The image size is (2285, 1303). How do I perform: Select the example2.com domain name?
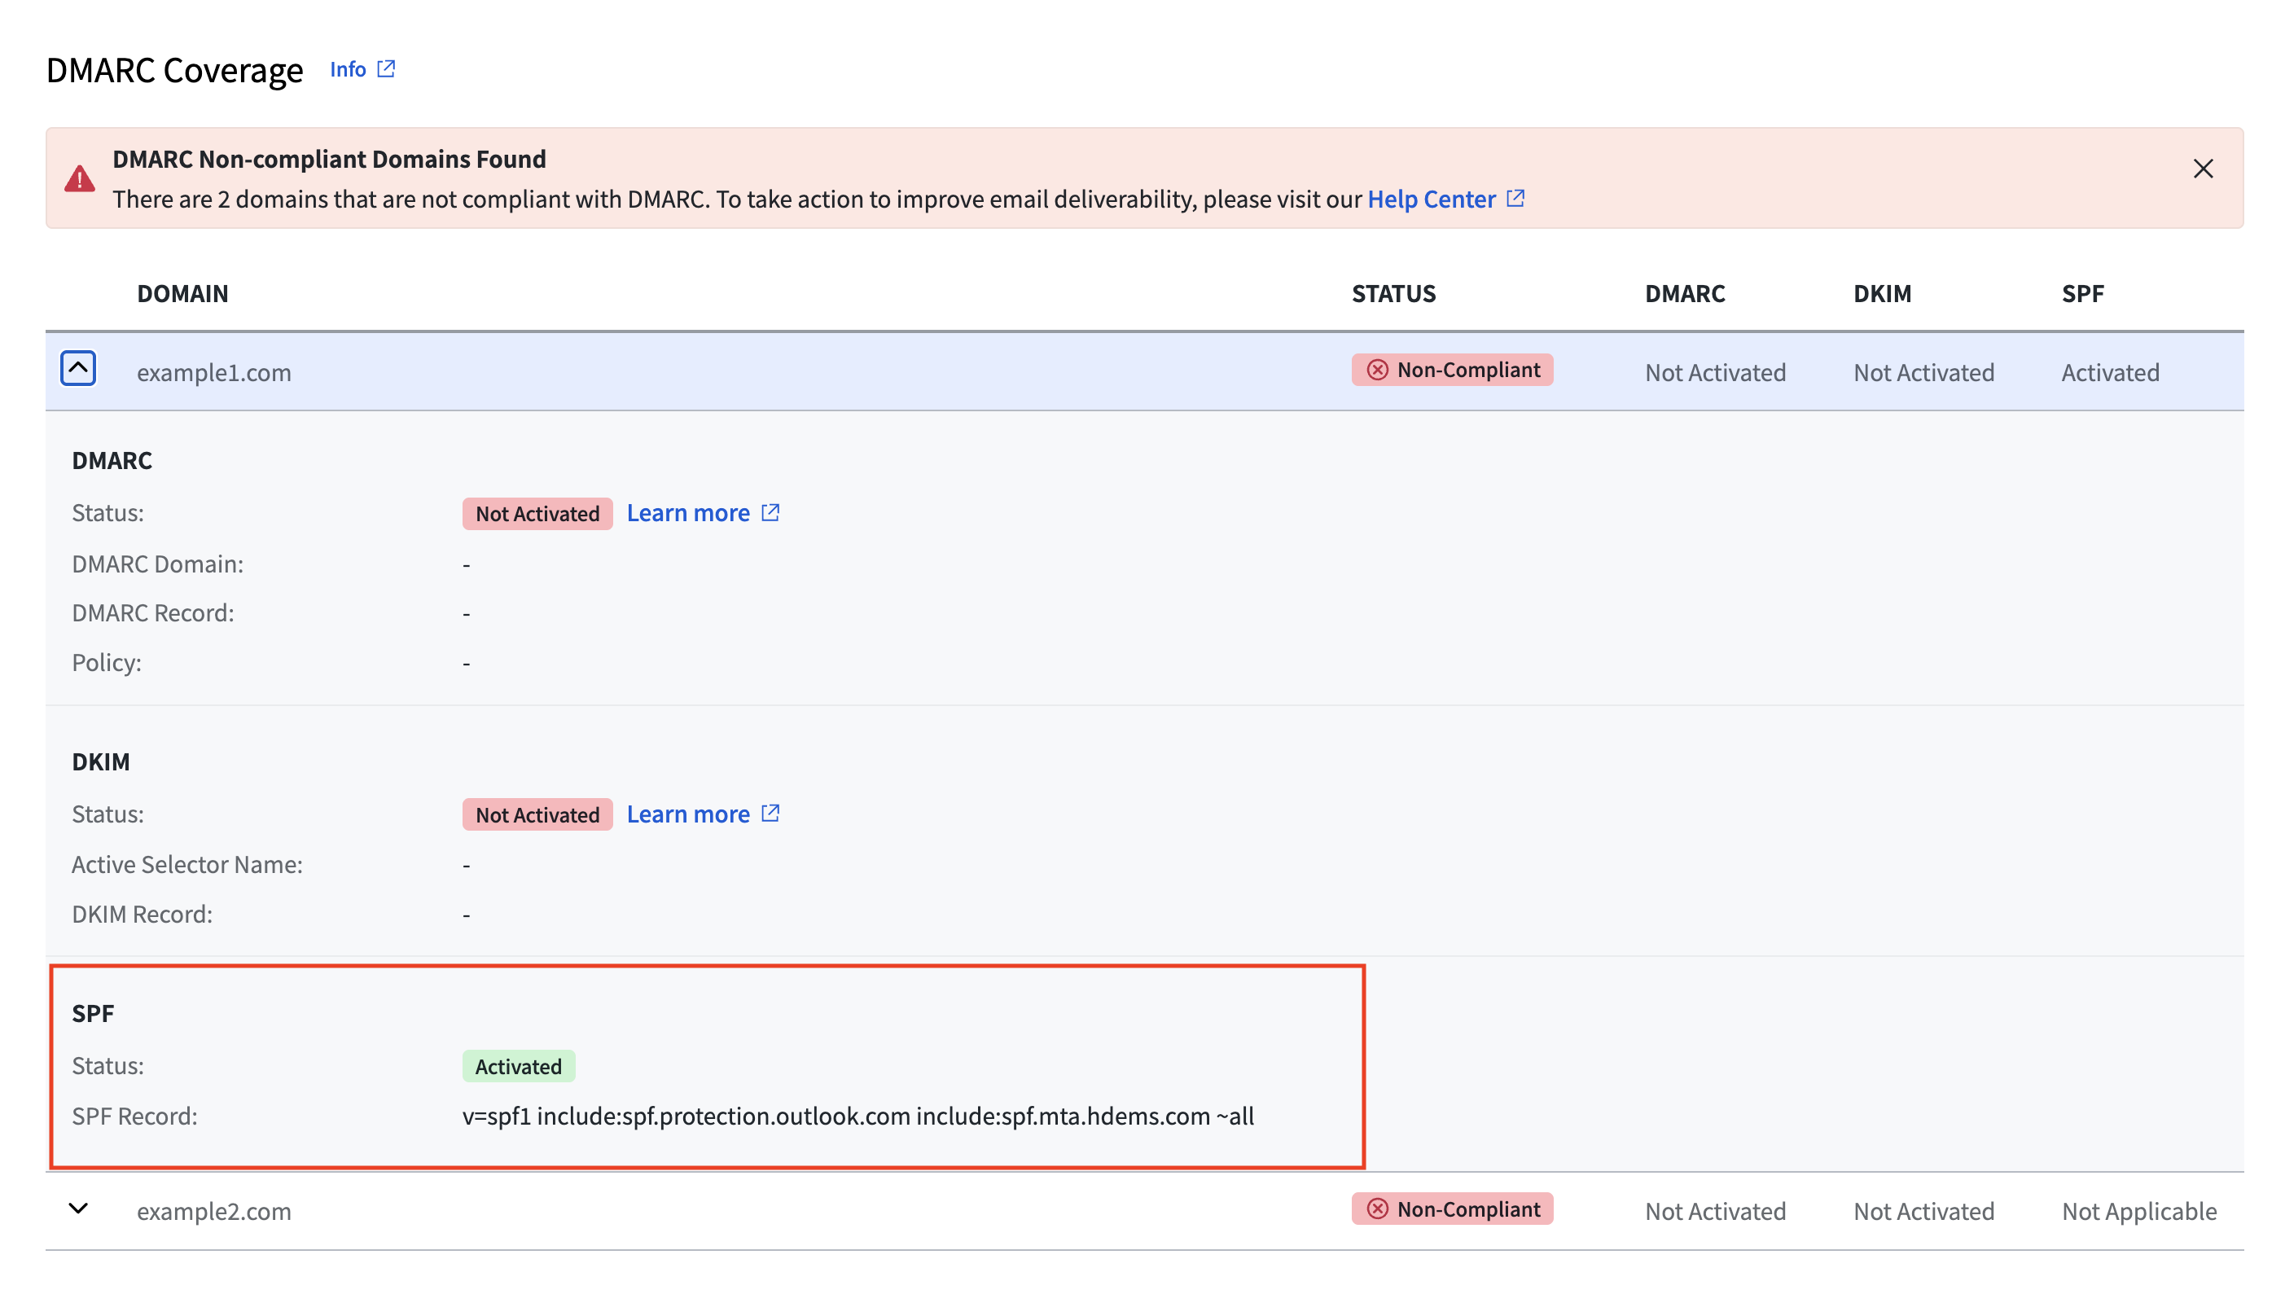coord(214,1212)
